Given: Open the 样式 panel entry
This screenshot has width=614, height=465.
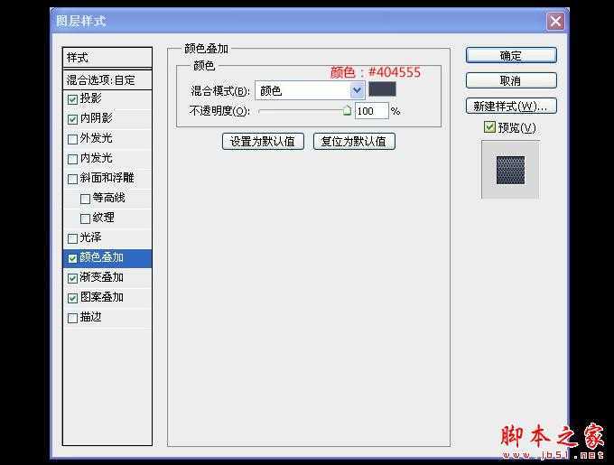Looking at the screenshot, I should 107,58.
